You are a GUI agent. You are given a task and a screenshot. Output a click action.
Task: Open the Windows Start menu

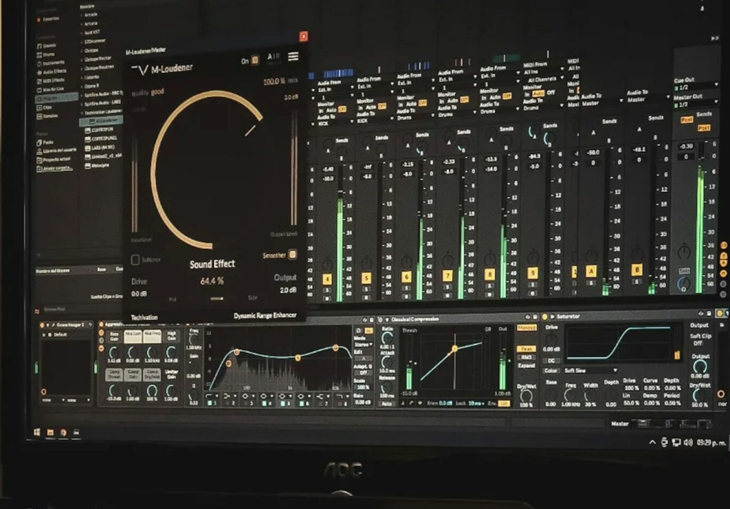coord(37,432)
